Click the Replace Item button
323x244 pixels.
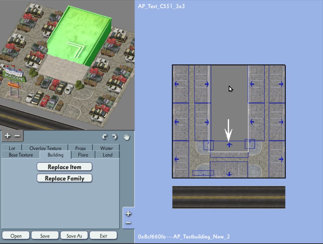64,167
